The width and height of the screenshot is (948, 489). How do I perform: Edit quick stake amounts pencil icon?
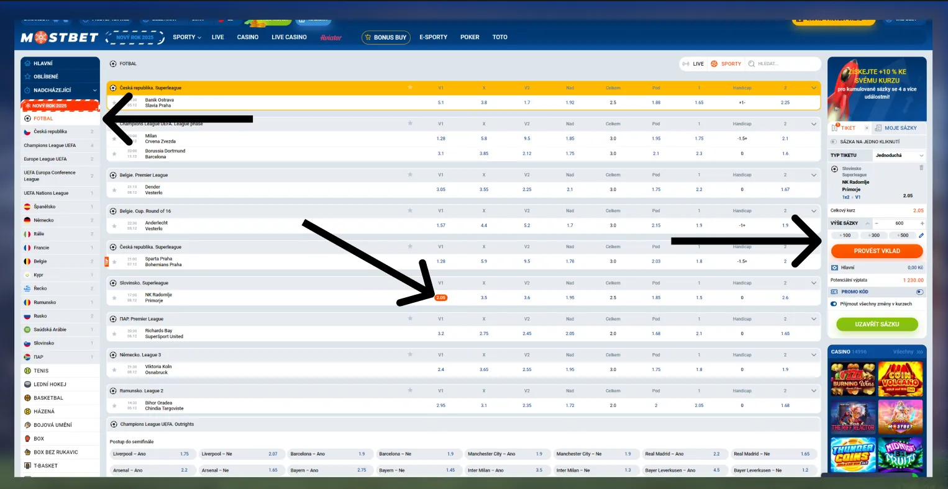point(921,235)
